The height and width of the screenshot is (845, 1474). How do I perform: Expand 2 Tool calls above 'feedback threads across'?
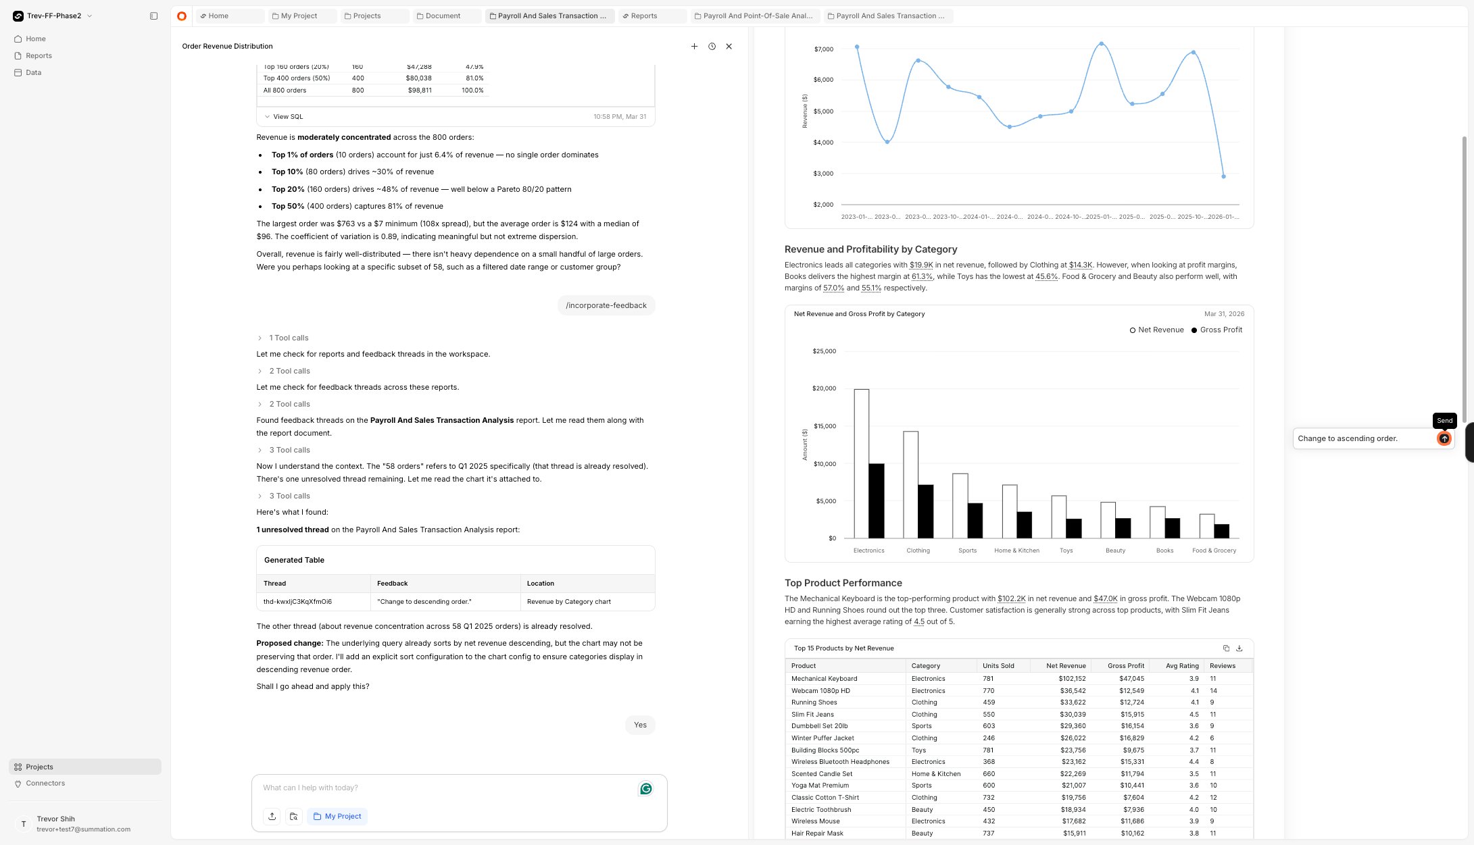(284, 371)
